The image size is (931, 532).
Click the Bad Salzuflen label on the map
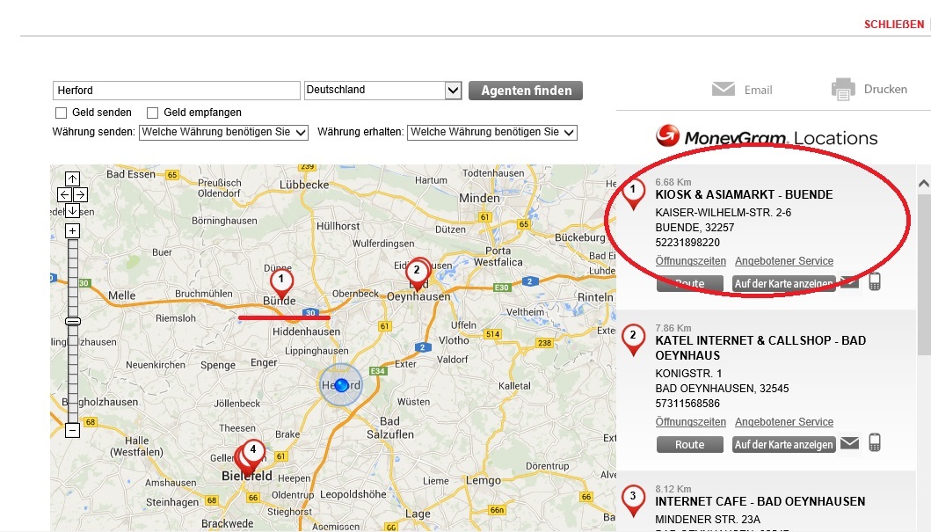tap(389, 427)
